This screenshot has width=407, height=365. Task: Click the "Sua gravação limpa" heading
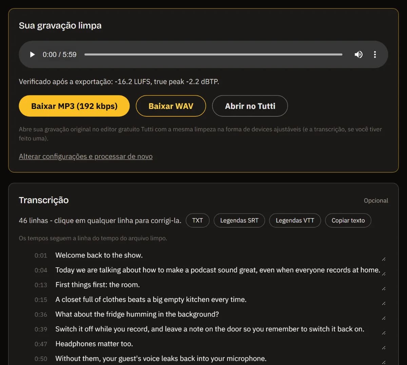pyautogui.click(x=60, y=26)
